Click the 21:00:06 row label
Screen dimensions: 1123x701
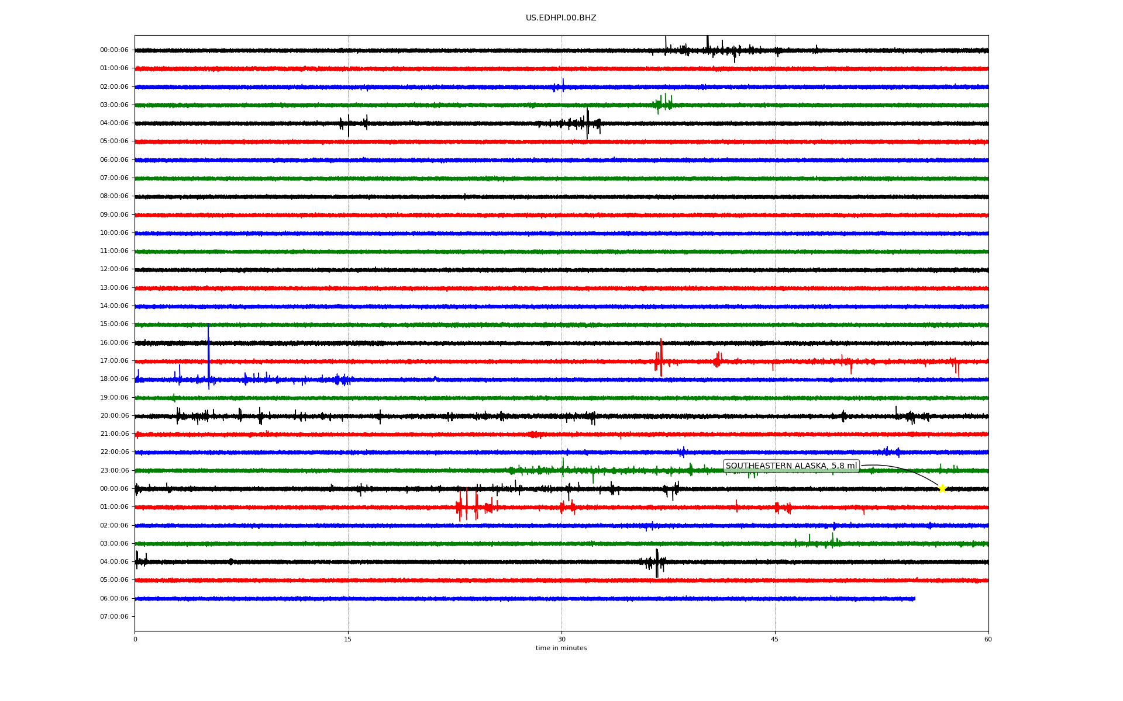[114, 433]
